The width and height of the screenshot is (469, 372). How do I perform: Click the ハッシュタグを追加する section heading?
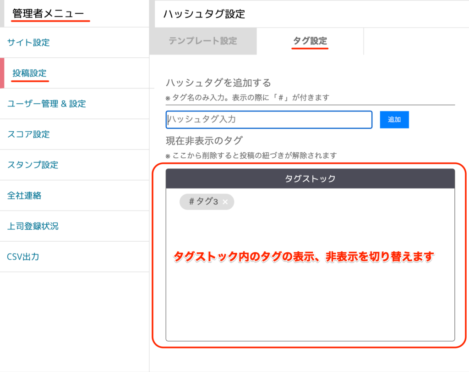click(218, 83)
